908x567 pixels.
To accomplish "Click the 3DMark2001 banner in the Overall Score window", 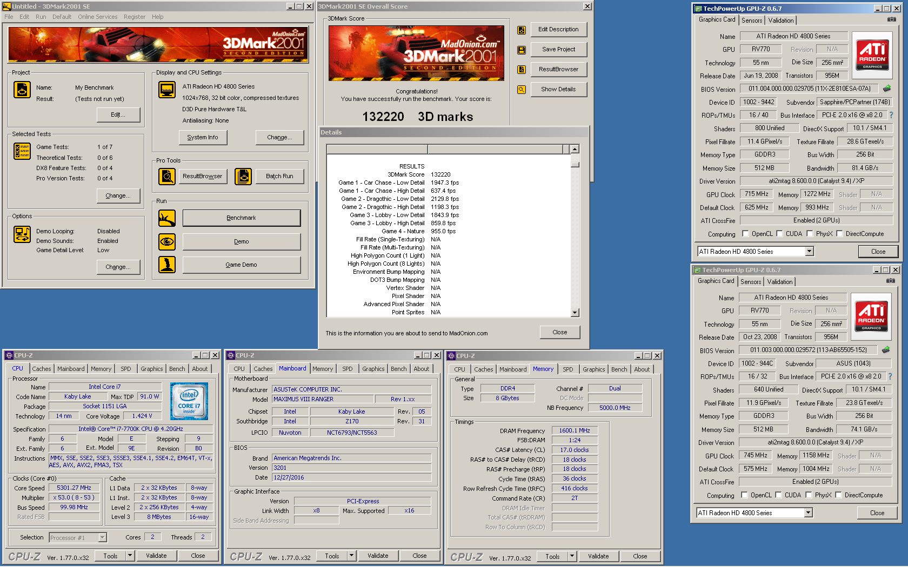I will tap(417, 53).
